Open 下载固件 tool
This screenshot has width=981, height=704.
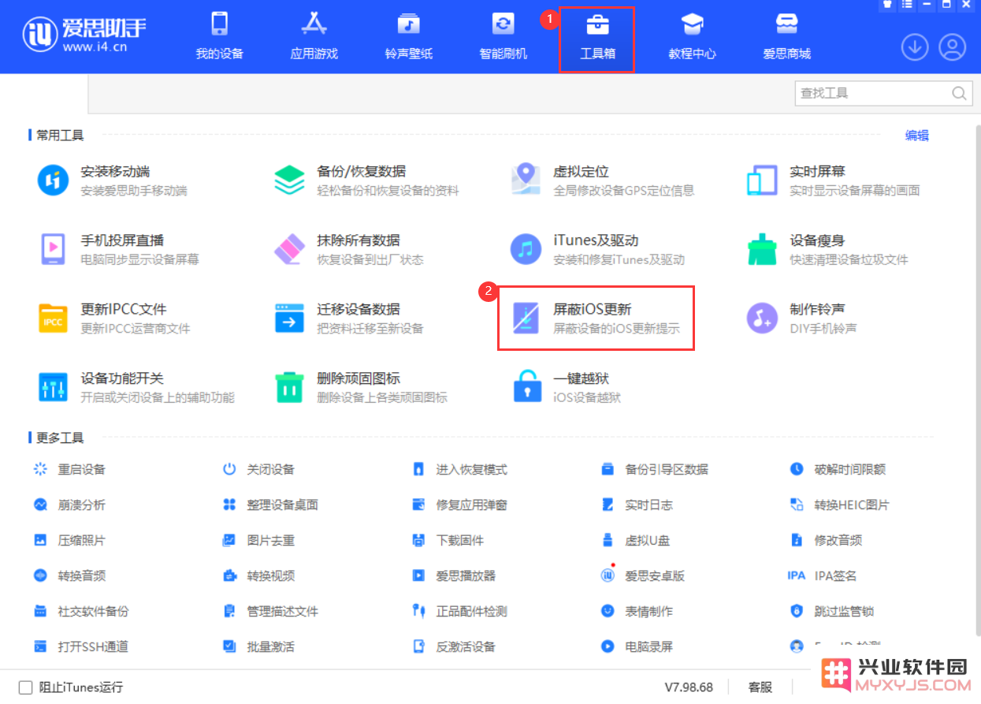(x=448, y=540)
